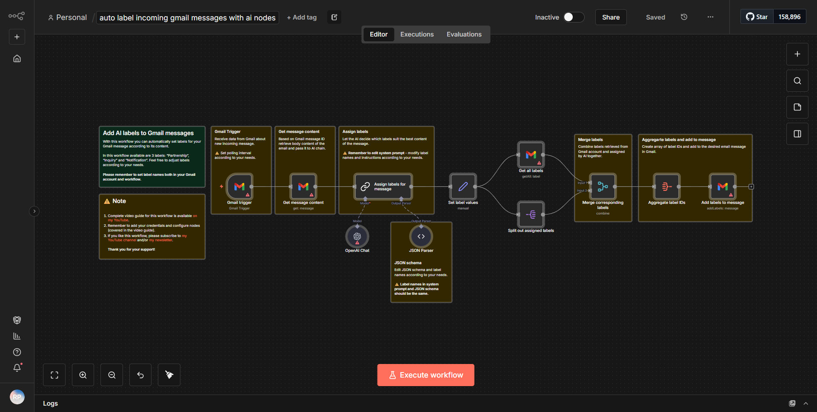Screen dimensions: 817x412
Task: Zoom in on the canvas
Action: [83, 375]
